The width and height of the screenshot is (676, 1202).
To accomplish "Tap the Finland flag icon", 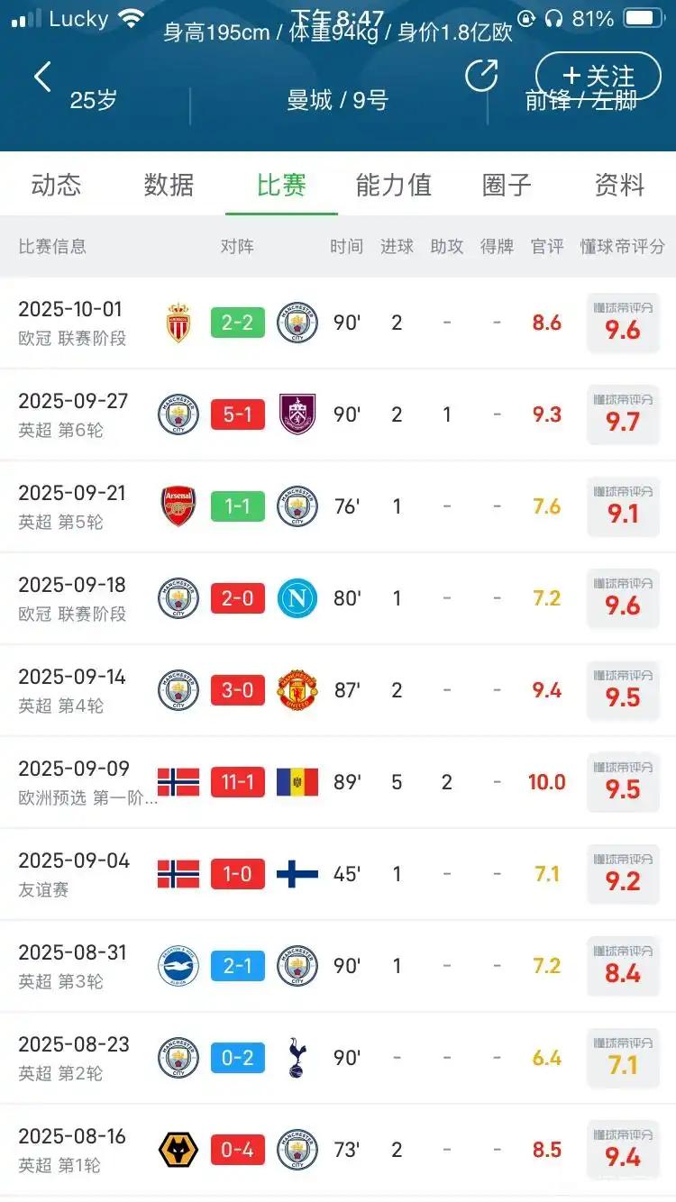I will point(297,874).
